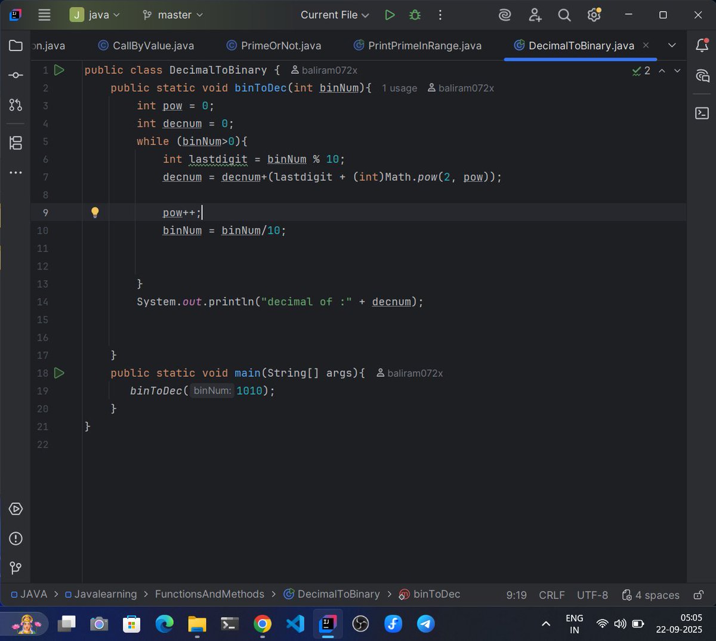Debug the current file with bug icon

415,15
